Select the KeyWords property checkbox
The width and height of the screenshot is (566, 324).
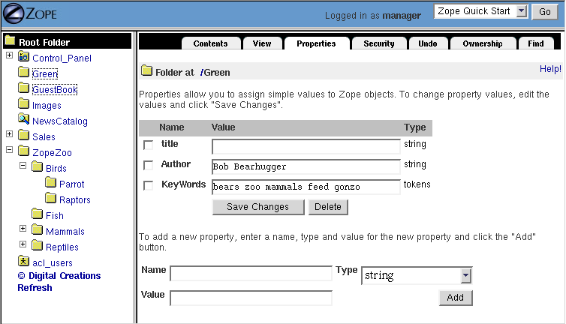148,185
